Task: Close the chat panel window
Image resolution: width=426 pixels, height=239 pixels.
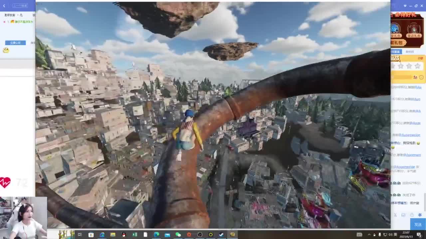Action: 422,6
